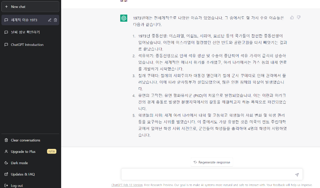The height and width of the screenshot is (188, 320).
Task: Open the ChatGPT Introduction conversation
Action: (30, 45)
